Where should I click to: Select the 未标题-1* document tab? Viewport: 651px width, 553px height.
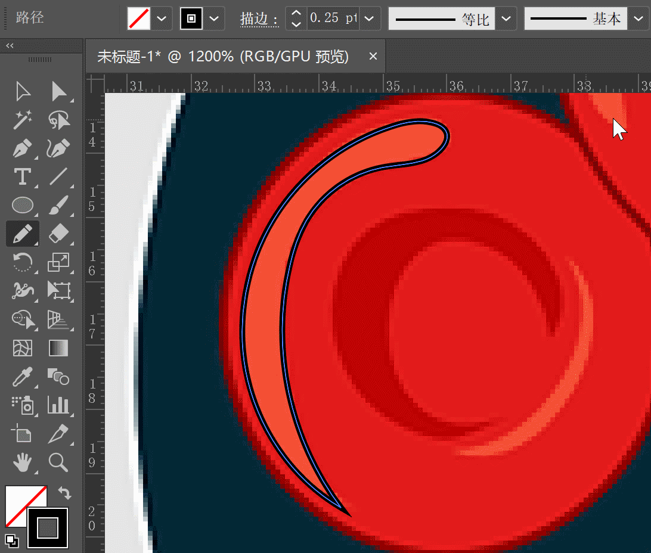(223, 57)
